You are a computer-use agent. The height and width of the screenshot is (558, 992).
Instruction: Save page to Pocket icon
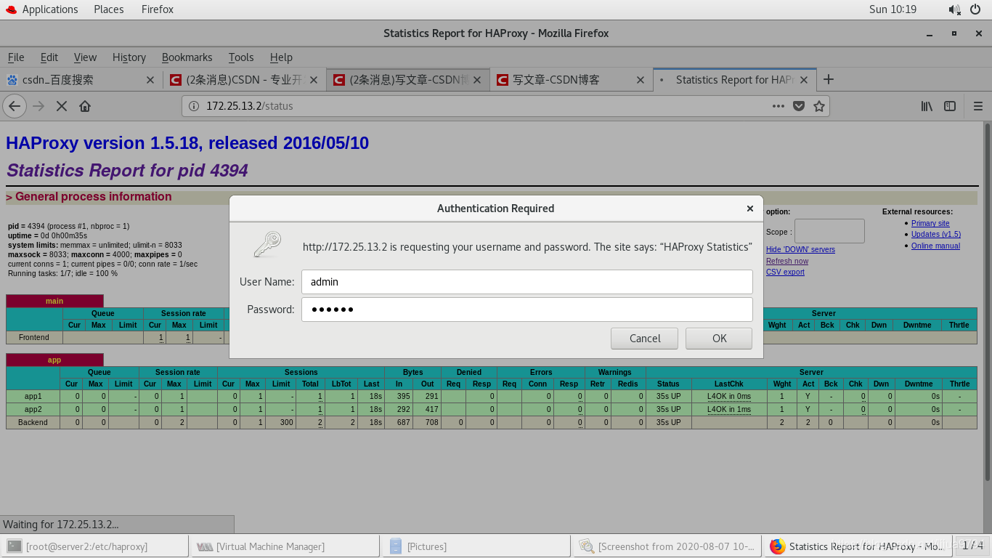pos(799,106)
